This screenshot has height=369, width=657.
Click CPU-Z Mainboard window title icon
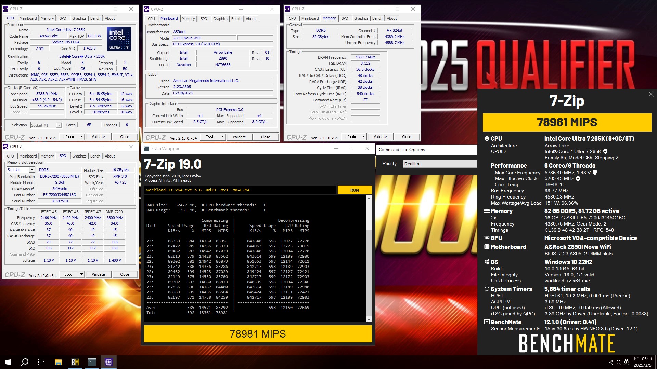(146, 9)
